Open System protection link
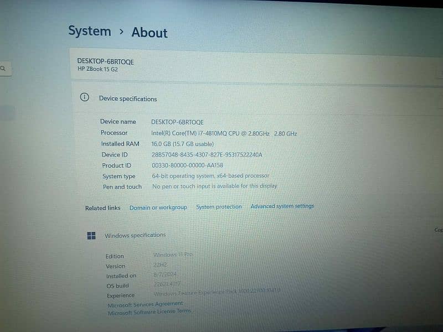This screenshot has height=332, width=443. click(x=219, y=206)
